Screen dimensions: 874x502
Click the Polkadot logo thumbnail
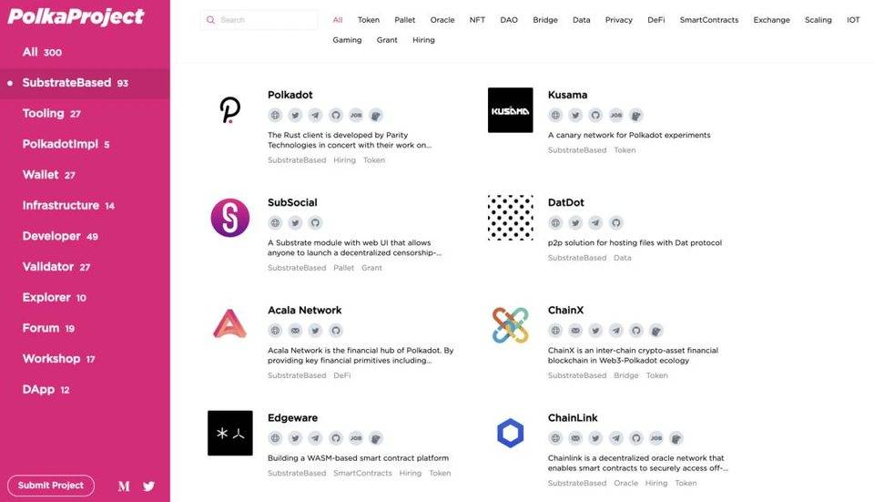(230, 110)
